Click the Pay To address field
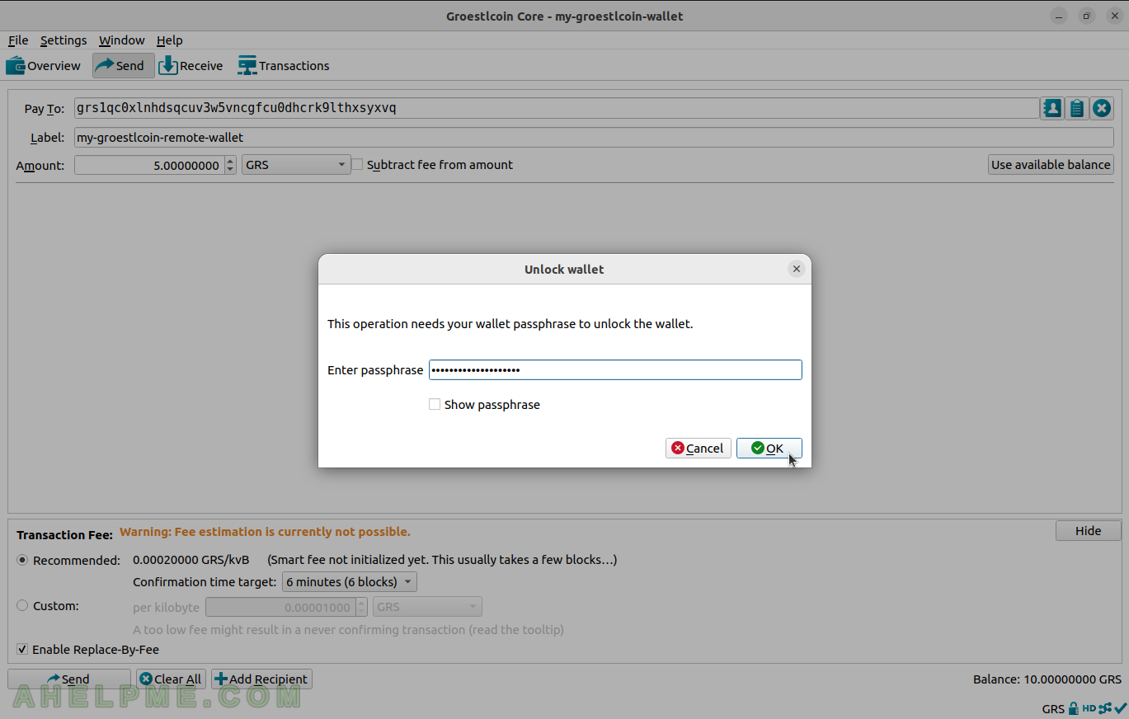 click(x=556, y=108)
